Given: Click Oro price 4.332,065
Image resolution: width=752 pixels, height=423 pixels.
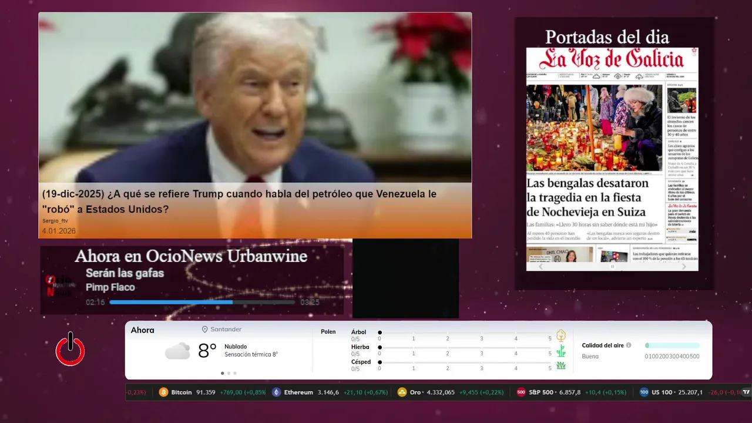Looking at the screenshot, I should (440, 392).
